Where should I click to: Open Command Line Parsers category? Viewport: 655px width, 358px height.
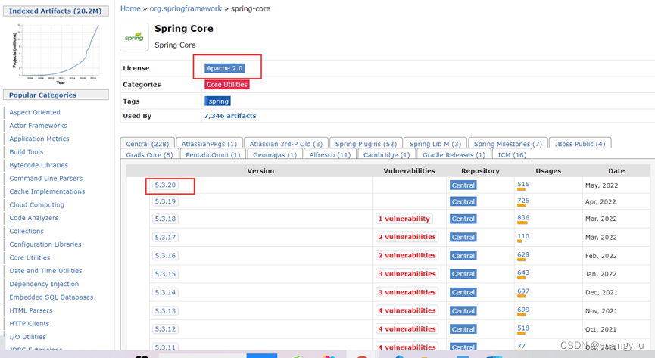[46, 179]
